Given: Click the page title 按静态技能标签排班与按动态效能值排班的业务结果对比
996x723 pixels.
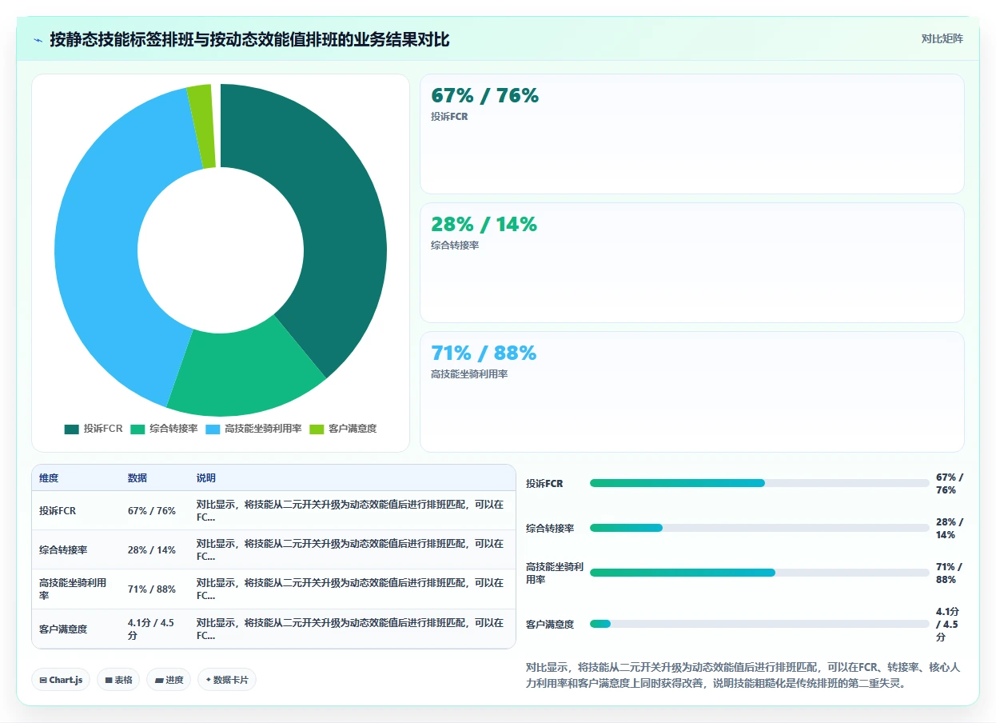Looking at the screenshot, I should click(x=250, y=39).
